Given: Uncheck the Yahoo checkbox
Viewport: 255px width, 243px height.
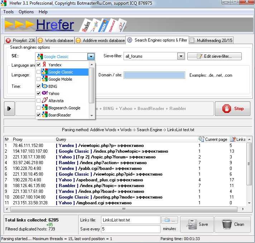Looking at the screenshot, I should (38, 94).
